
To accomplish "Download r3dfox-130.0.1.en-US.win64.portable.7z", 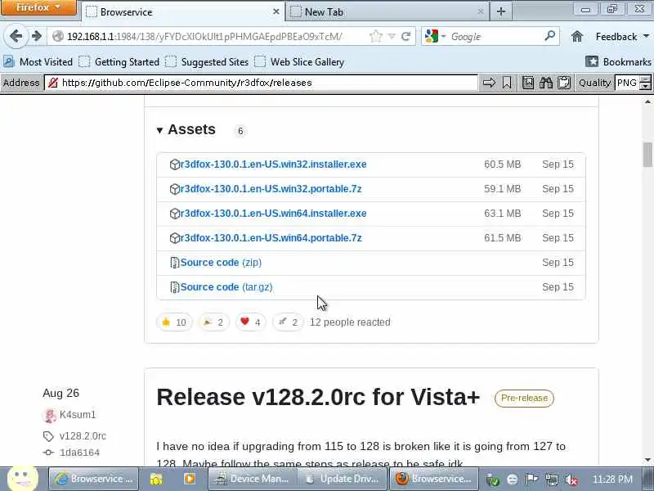I will coord(271,238).
